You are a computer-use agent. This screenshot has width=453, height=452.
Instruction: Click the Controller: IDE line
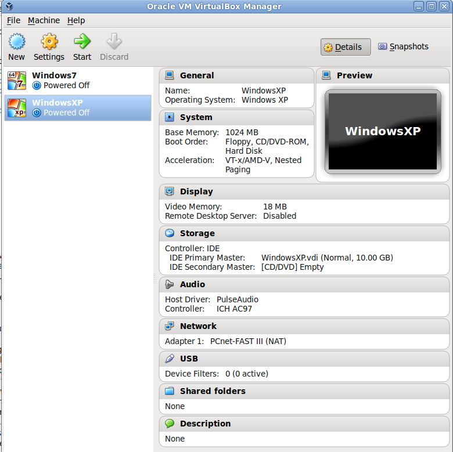click(x=192, y=248)
